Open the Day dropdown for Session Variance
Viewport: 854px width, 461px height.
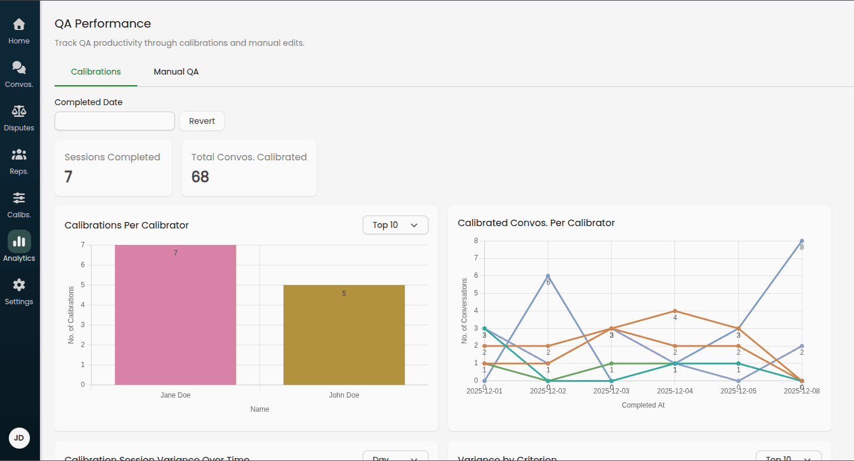pyautogui.click(x=395, y=456)
